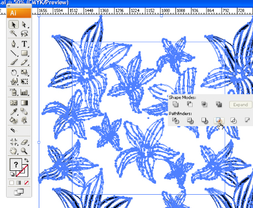Click the Expand button in Pathfinder
This screenshot has height=208, width=253.
[240, 105]
